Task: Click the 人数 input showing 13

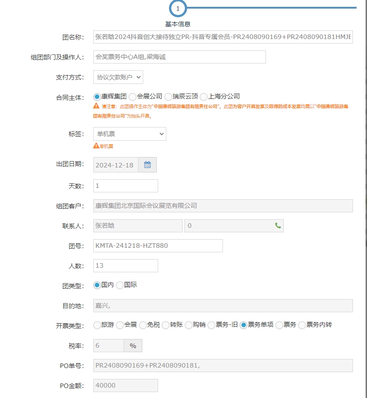Action: tap(126, 266)
